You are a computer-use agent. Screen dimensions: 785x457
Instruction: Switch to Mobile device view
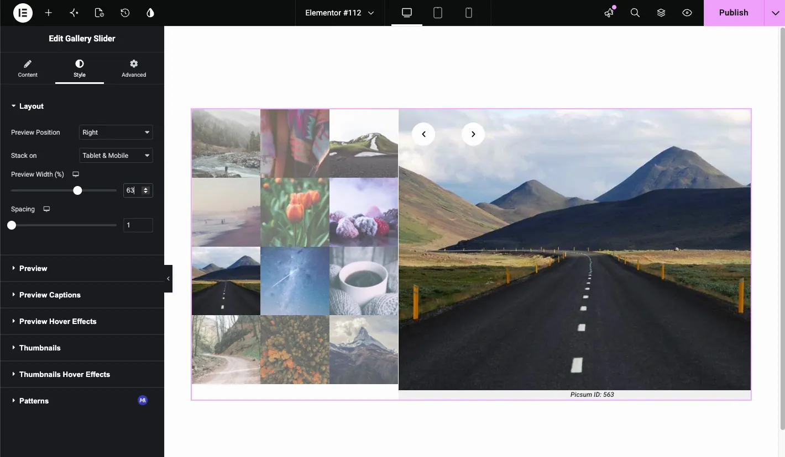pyautogui.click(x=469, y=13)
